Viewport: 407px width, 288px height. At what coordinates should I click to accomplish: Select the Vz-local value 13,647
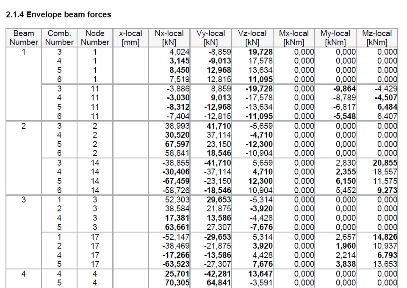coord(260,274)
